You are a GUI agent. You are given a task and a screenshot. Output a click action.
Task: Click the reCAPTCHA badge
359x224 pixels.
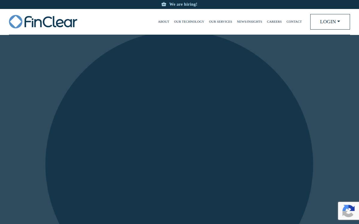(349, 211)
